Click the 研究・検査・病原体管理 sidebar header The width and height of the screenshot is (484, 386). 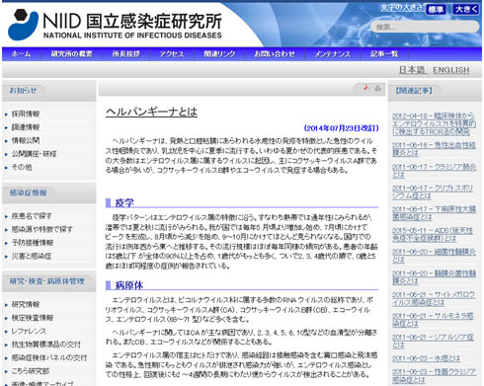click(x=46, y=281)
